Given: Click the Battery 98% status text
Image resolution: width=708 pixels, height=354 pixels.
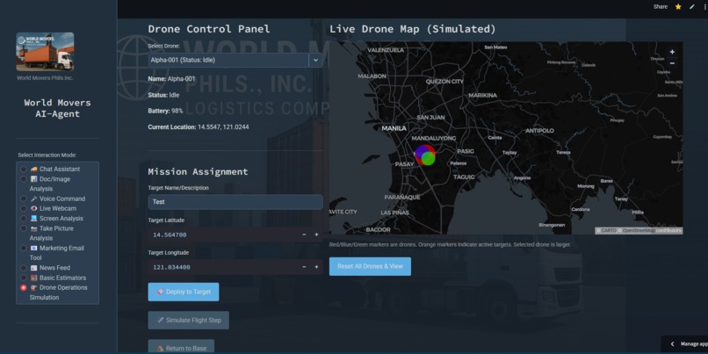Looking at the screenshot, I should [165, 111].
